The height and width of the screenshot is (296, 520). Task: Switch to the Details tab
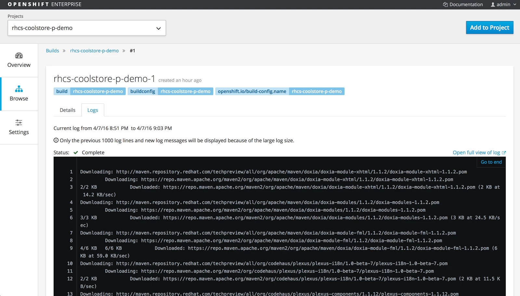(68, 110)
